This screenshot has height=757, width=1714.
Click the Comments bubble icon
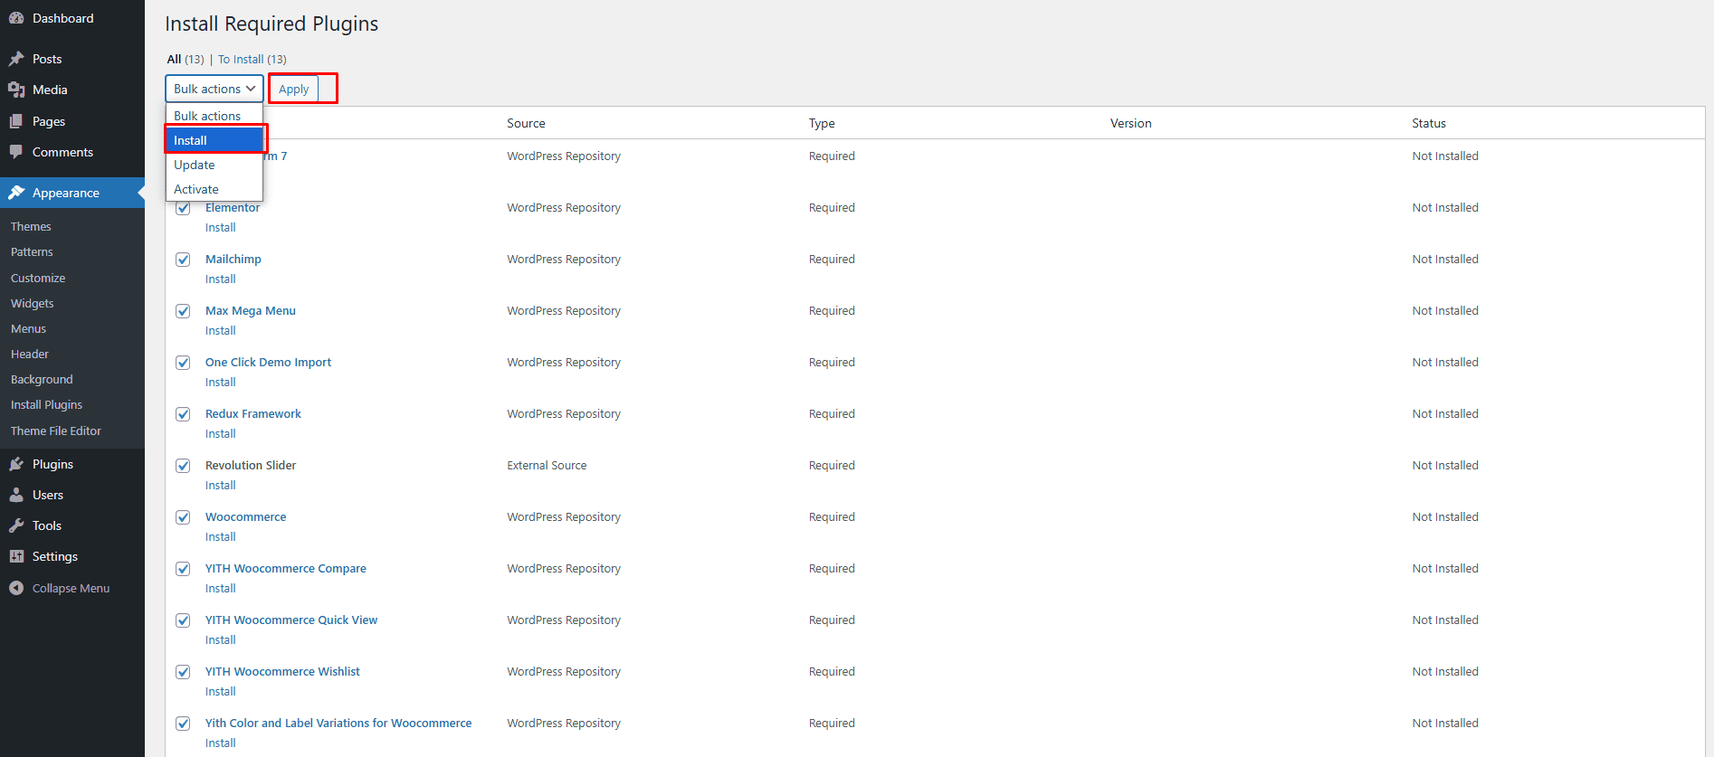coord(16,152)
